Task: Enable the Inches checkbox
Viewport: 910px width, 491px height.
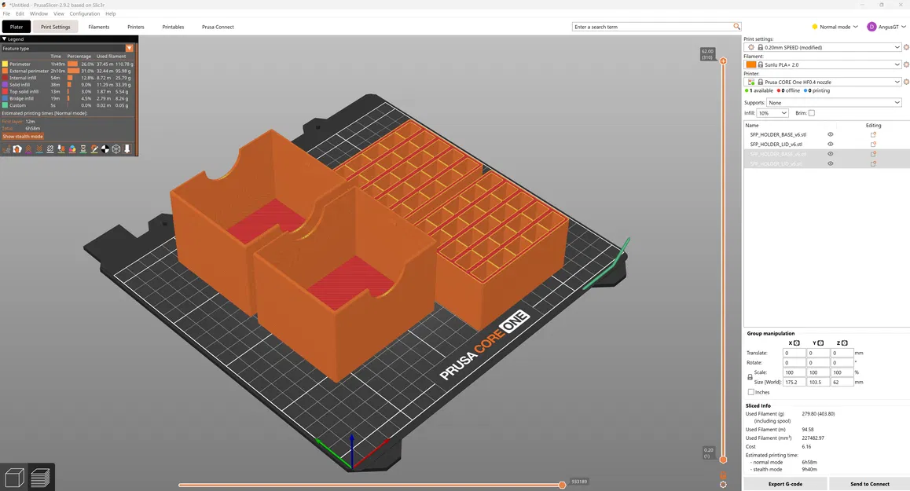Action: coord(751,392)
